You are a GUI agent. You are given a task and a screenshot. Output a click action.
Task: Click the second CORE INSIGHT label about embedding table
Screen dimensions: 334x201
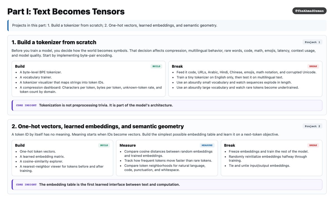(x=26, y=185)
